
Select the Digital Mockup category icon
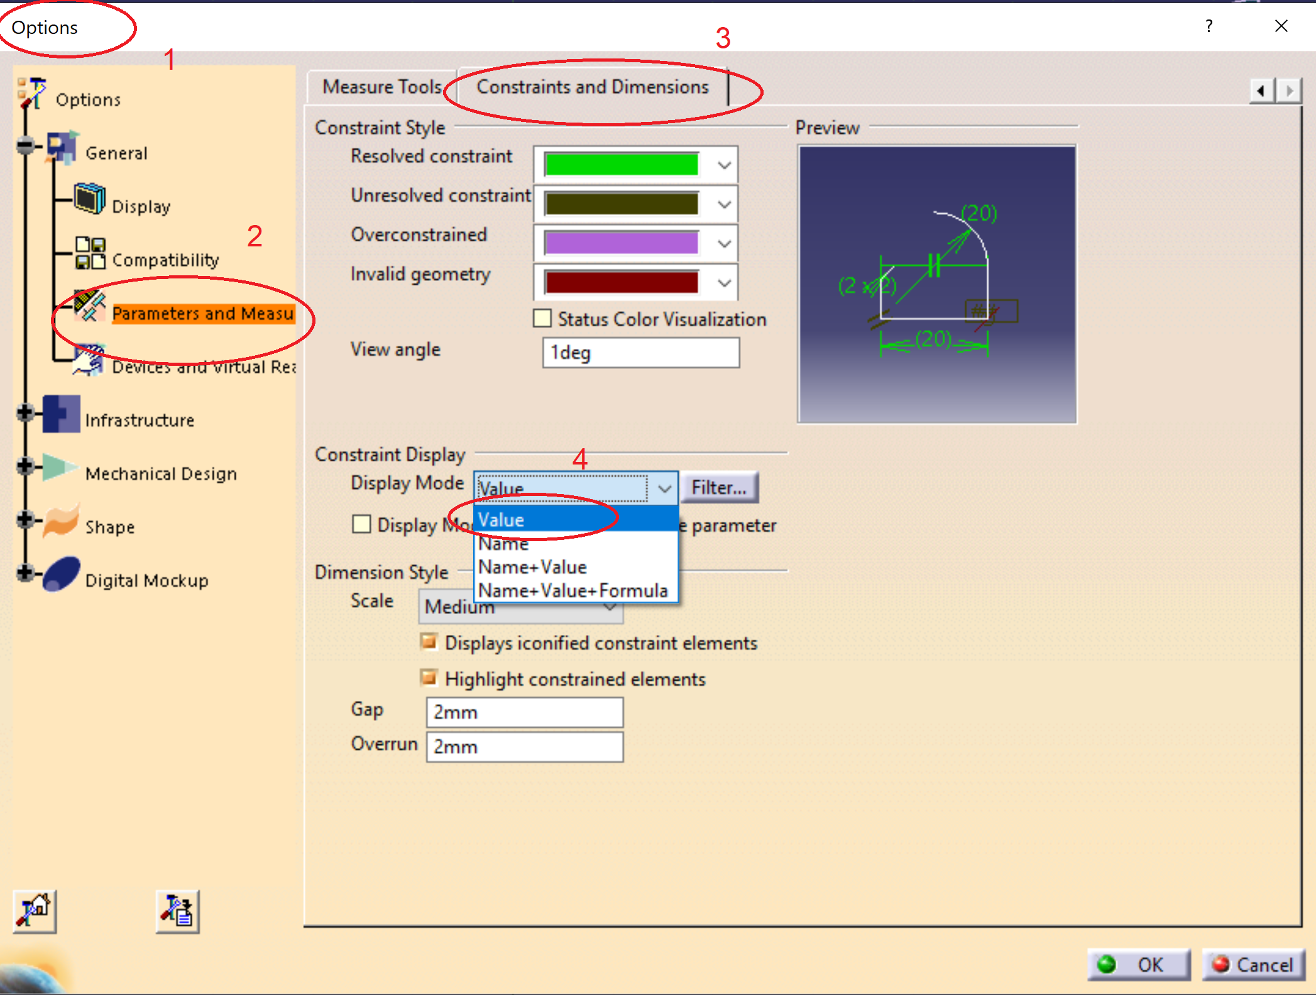tap(61, 575)
